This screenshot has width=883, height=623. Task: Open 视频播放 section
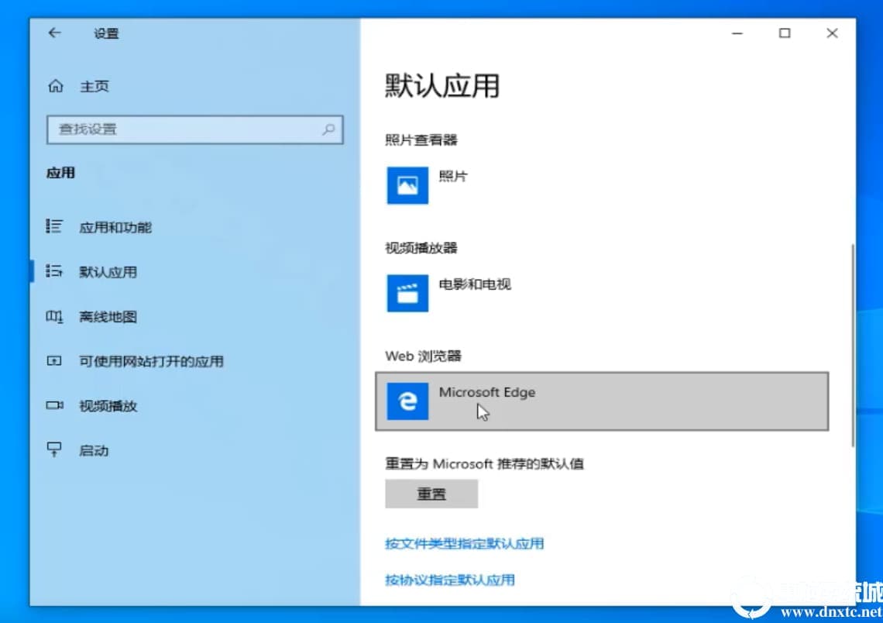click(108, 405)
